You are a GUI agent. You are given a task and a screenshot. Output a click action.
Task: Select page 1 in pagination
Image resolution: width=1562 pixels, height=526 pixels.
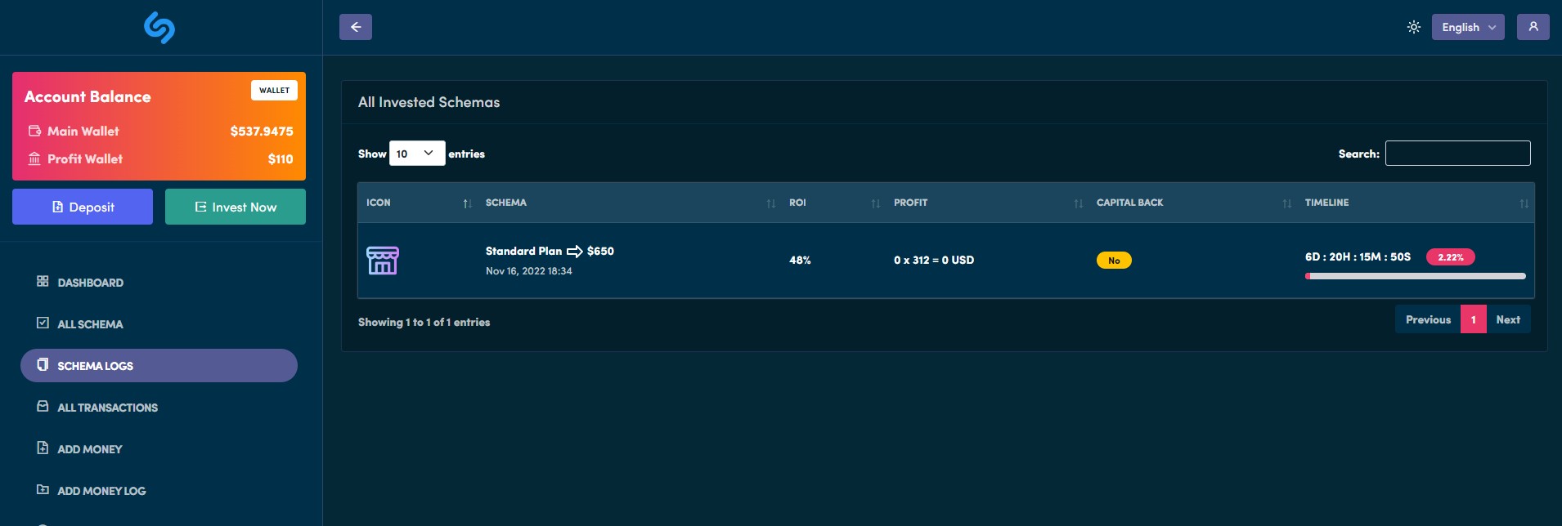[x=1474, y=319]
